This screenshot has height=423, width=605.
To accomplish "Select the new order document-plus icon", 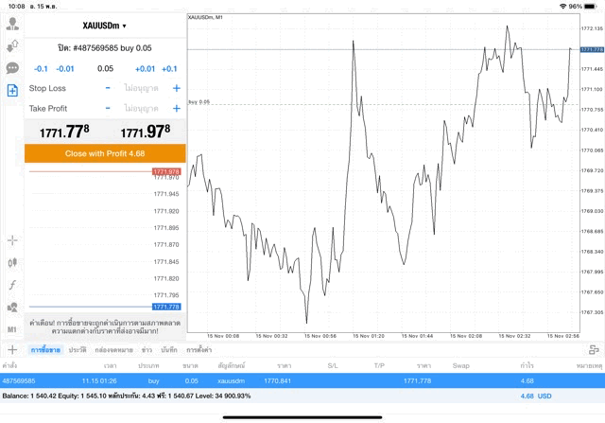I will click(12, 91).
